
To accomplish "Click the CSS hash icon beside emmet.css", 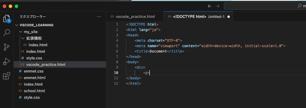I will pyautogui.click(x=20, y=71).
